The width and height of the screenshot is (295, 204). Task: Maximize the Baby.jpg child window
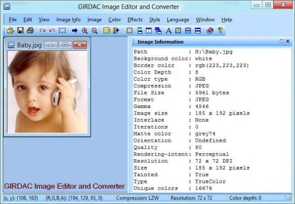[65, 45]
